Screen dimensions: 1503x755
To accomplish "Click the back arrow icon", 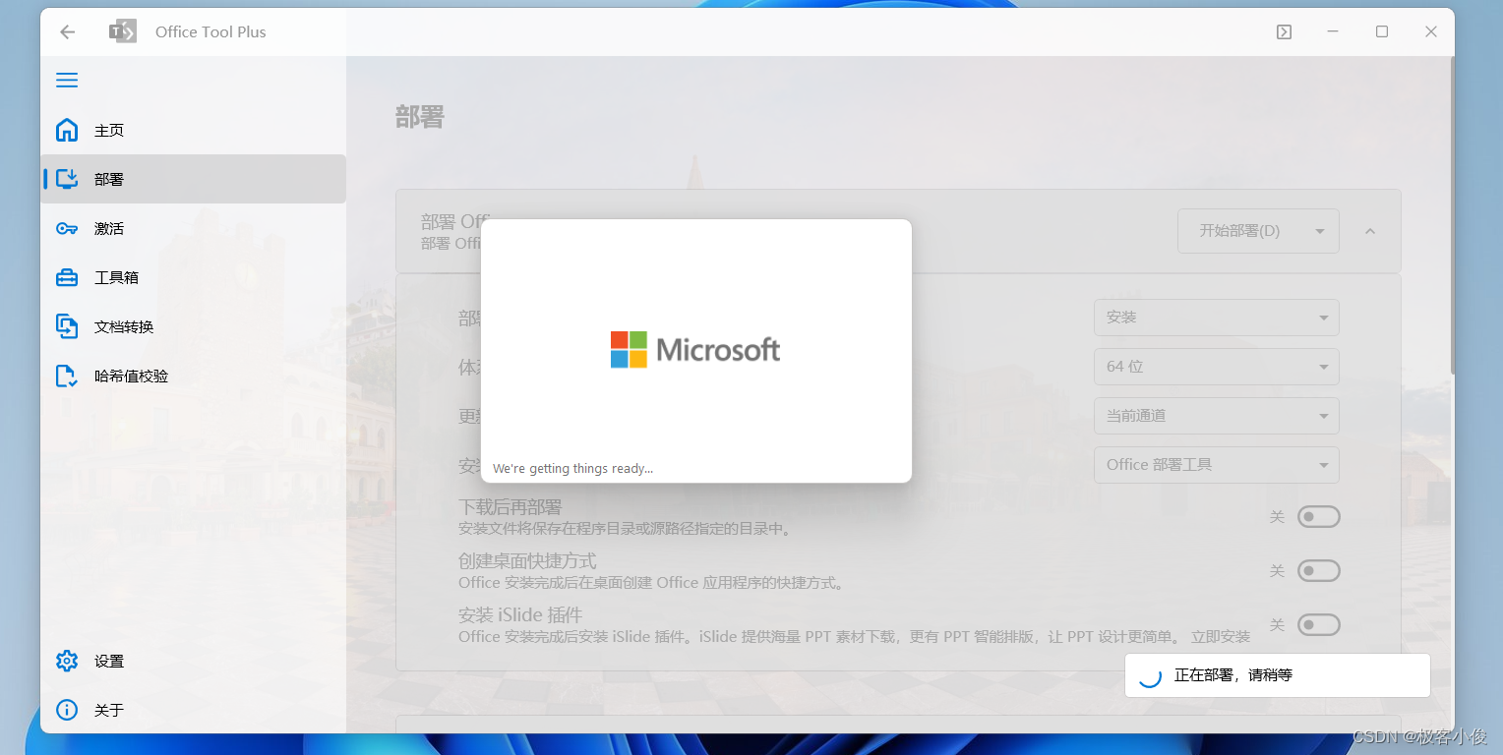I will pos(67,31).
